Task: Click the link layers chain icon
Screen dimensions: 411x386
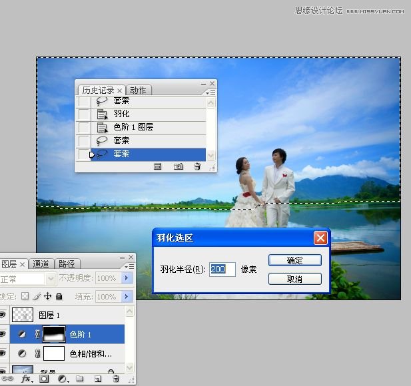Action: 7,379
